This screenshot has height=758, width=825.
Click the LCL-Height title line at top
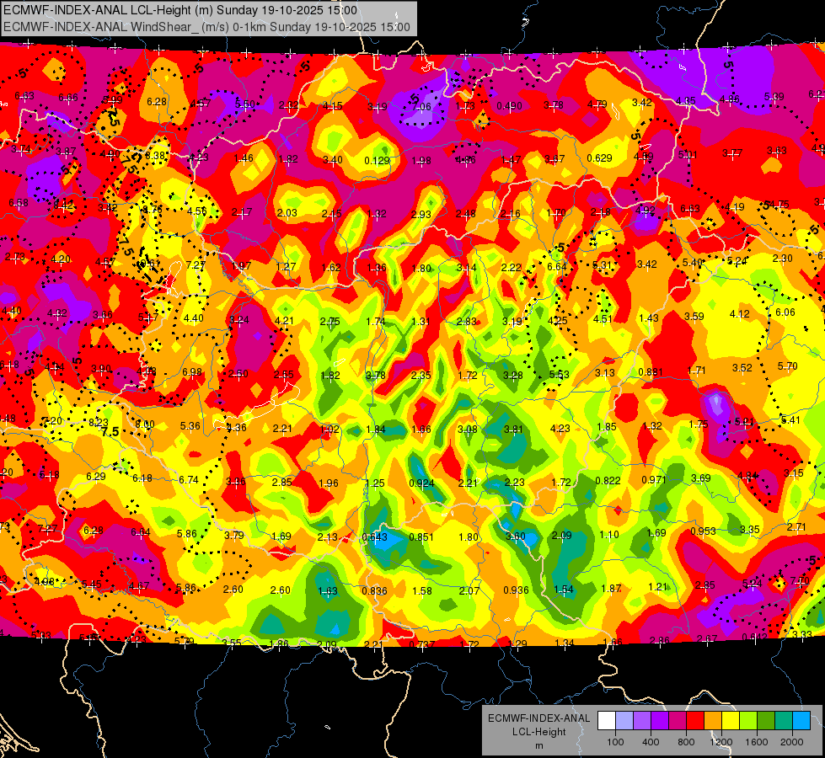[180, 10]
